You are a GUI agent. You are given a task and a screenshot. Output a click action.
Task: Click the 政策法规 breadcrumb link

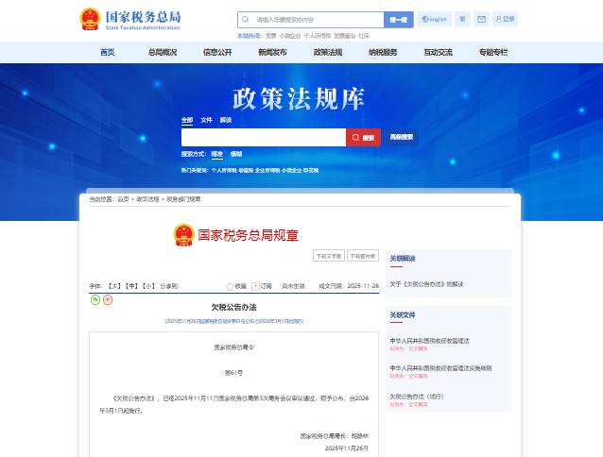147,199
